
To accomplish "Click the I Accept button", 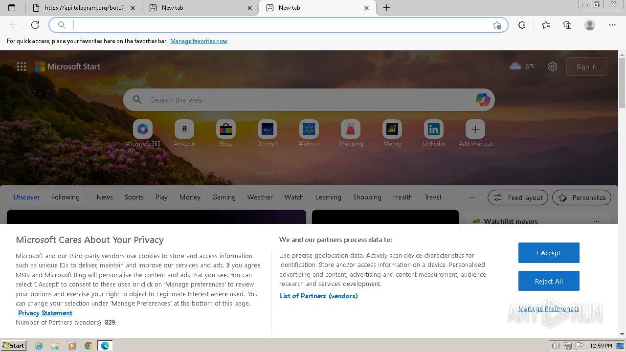I will pos(549,253).
